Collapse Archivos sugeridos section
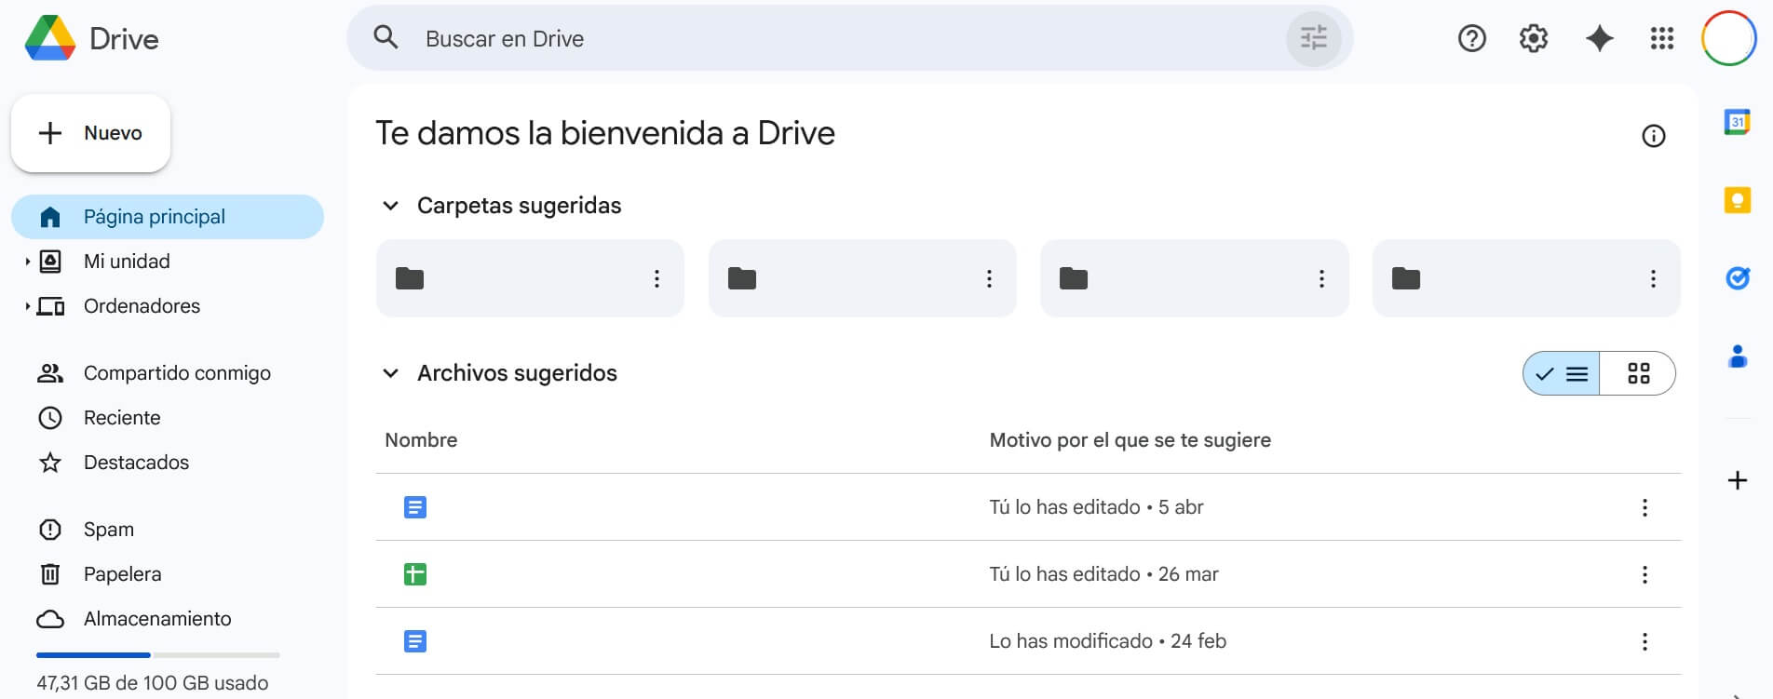The width and height of the screenshot is (1773, 699). click(x=391, y=373)
